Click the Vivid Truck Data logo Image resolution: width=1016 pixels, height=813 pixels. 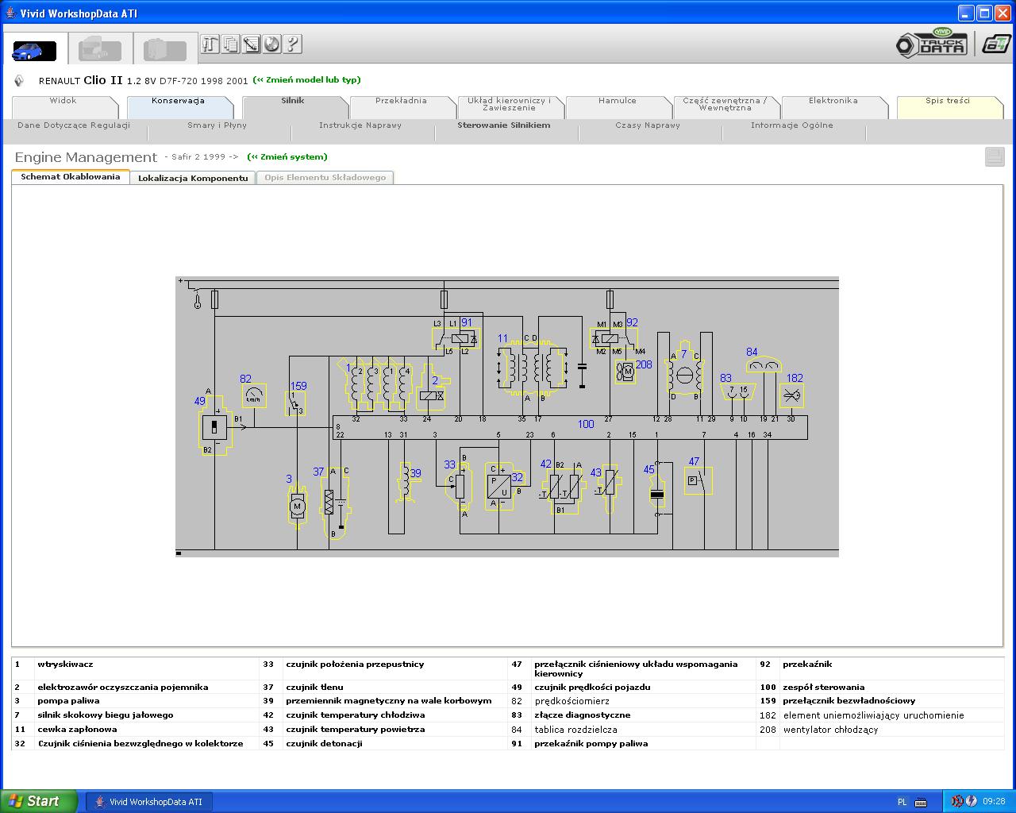(932, 44)
